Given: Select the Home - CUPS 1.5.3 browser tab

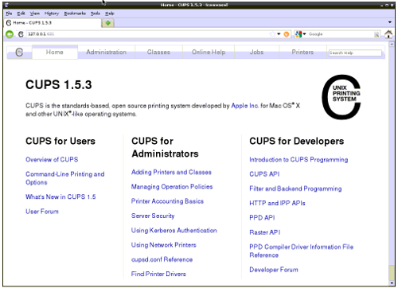Looking at the screenshot, I should point(53,23).
